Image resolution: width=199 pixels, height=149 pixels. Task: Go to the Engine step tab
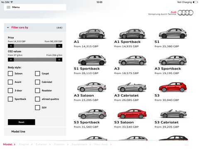point(26,144)
